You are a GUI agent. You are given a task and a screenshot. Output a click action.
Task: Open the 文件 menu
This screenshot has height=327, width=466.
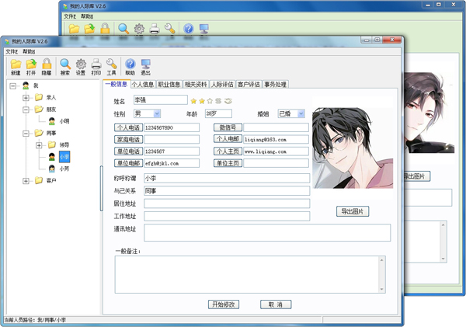pyautogui.click(x=12, y=51)
